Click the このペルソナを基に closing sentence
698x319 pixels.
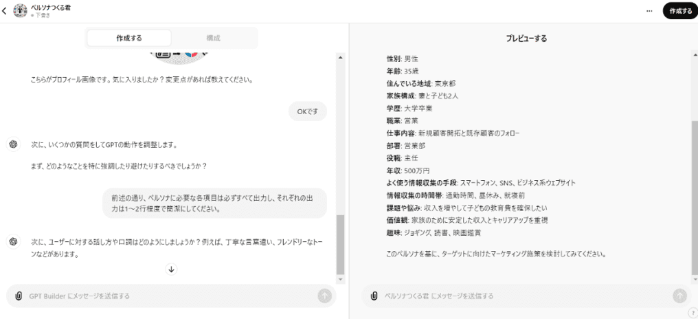[497, 255]
